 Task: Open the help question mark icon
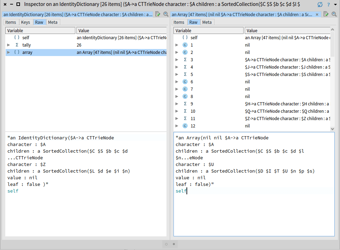pyautogui.click(x=328, y=5)
